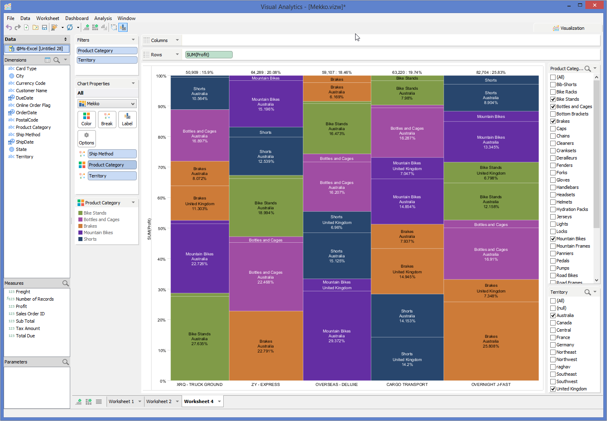
Task: Expand the Filters panel menu arrow
Action: [133, 40]
